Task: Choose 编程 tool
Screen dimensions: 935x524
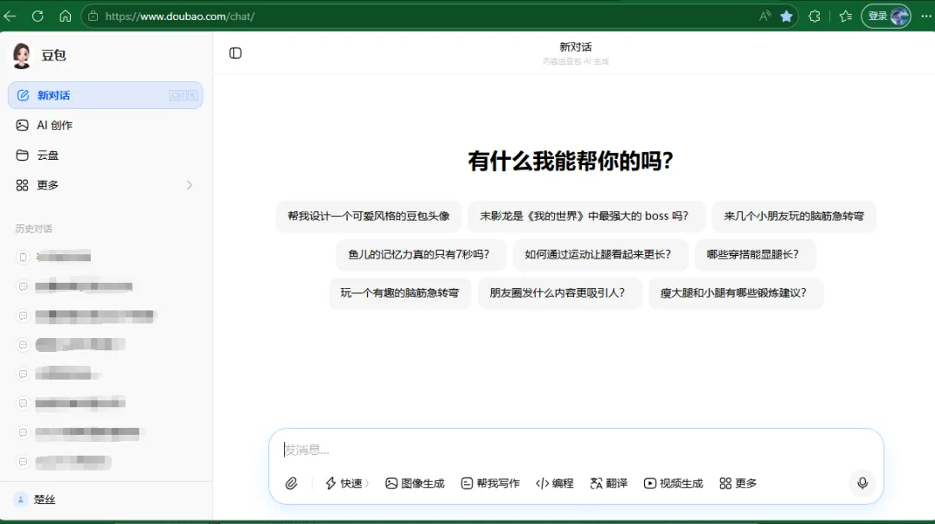Action: pos(555,483)
